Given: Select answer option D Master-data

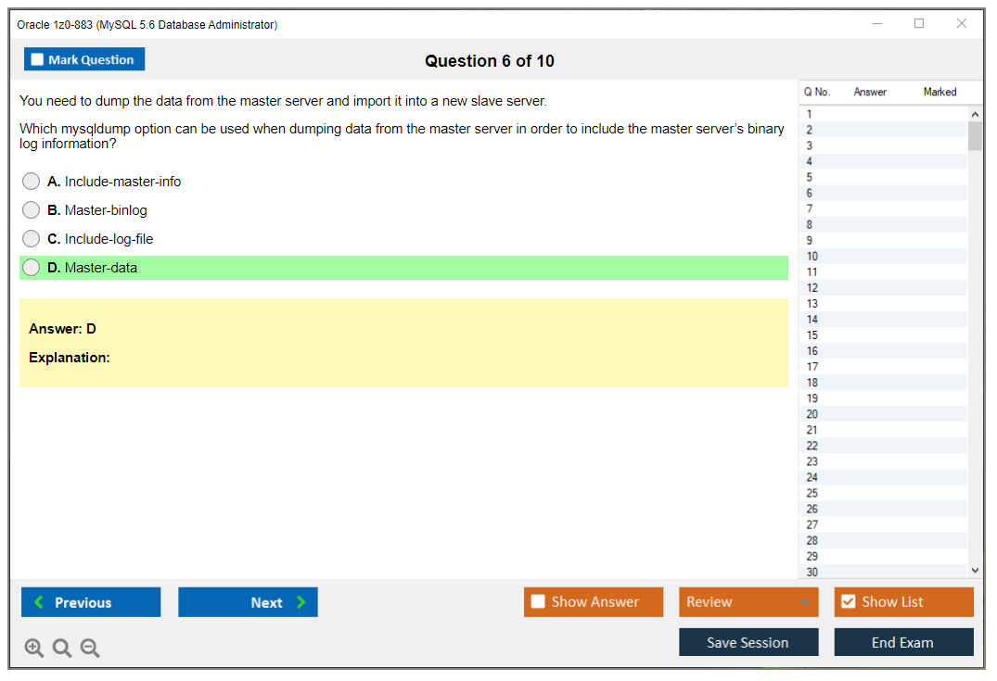Looking at the screenshot, I should point(31,267).
